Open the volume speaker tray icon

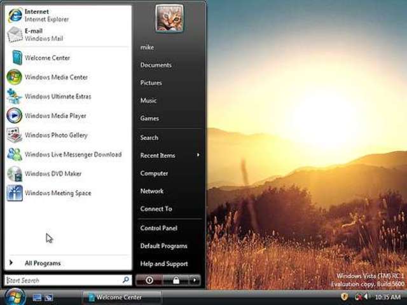click(366, 297)
